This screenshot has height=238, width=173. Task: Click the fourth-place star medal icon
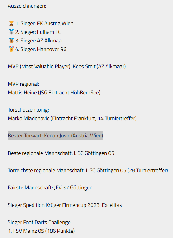click(x=11, y=49)
